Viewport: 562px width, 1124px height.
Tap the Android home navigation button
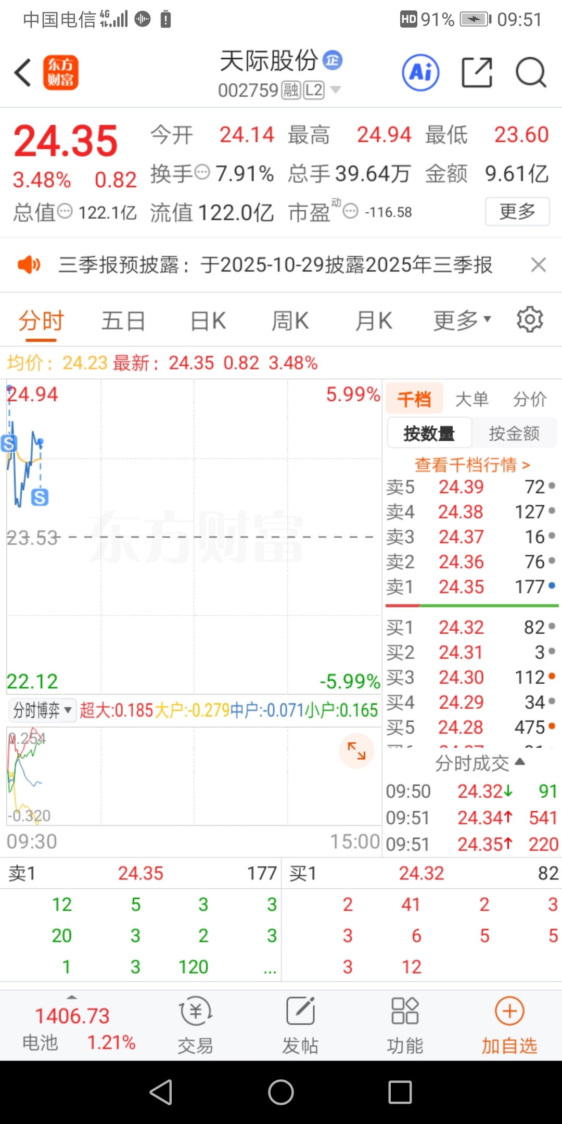click(281, 1092)
